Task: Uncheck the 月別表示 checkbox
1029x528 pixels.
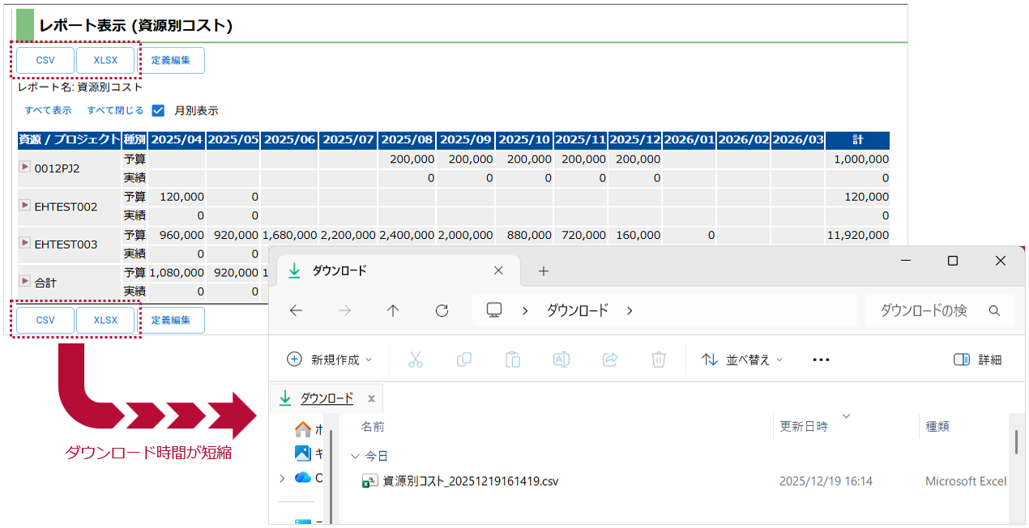Action: [159, 110]
